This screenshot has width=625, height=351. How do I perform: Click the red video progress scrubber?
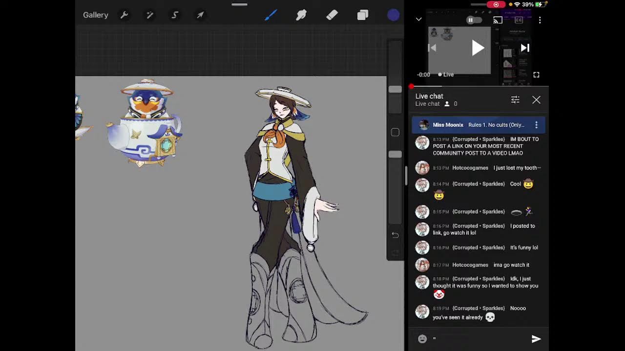click(x=411, y=86)
